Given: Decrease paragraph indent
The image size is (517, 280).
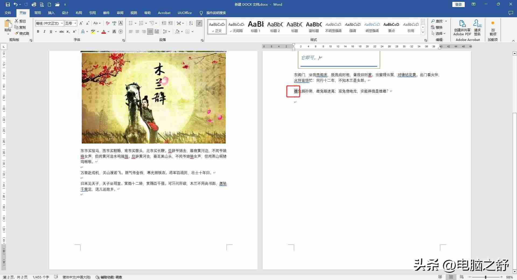Looking at the screenshot, I should [x=164, y=23].
